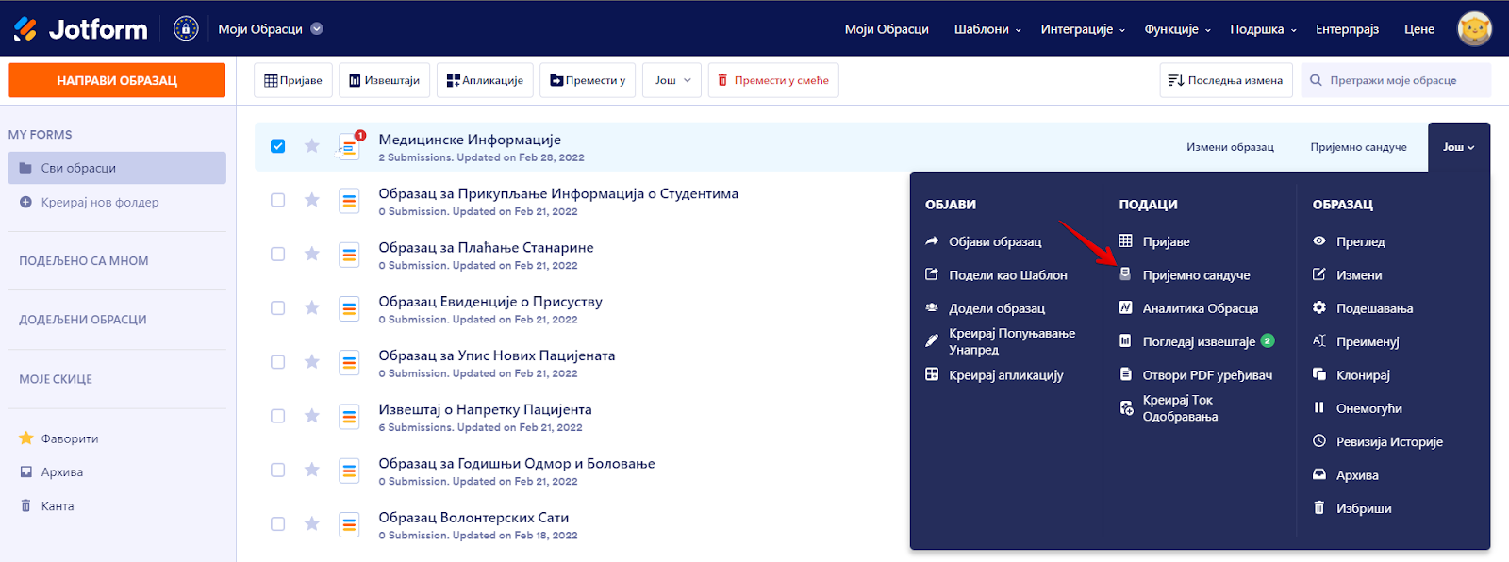Screen dimensions: 1509x562
Task: Click the Ревизија Историје clock icon
Action: click(1319, 441)
